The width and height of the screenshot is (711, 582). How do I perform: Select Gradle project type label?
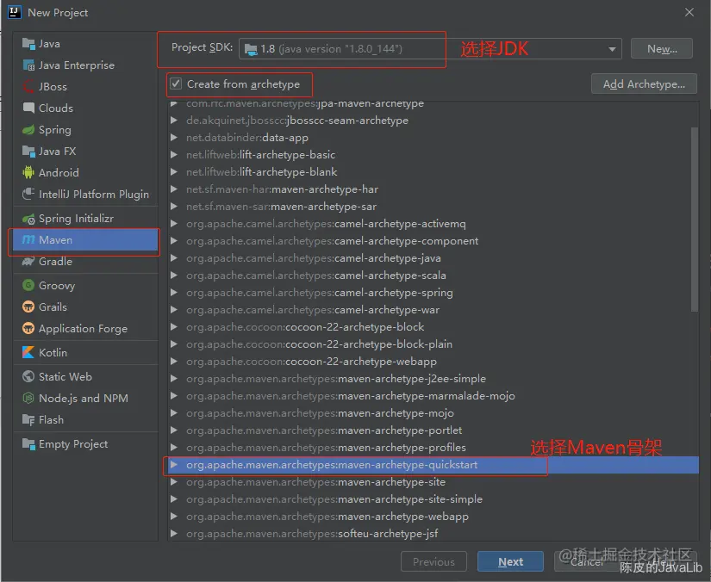pos(55,262)
